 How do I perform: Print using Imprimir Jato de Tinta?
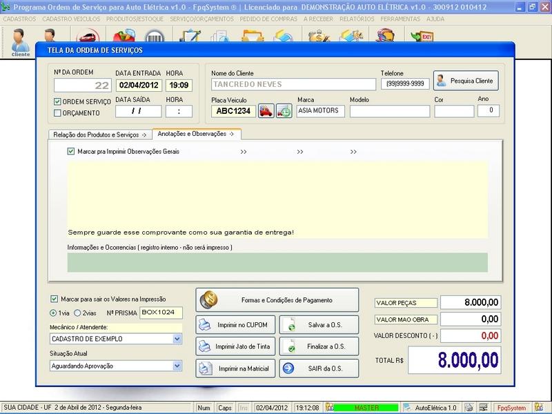click(x=237, y=346)
